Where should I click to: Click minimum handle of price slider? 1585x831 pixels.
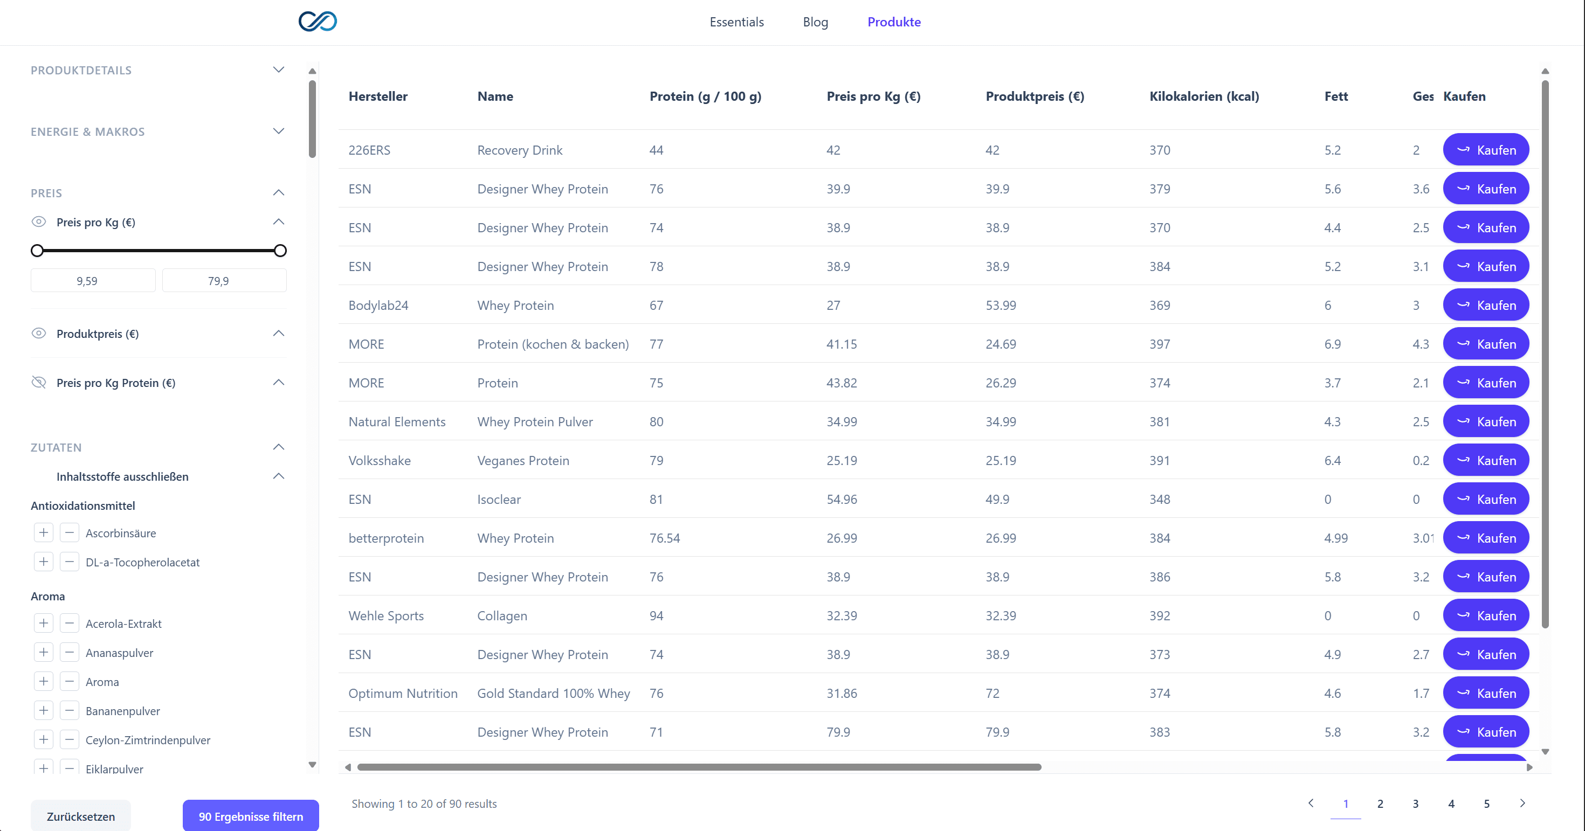[x=37, y=251]
